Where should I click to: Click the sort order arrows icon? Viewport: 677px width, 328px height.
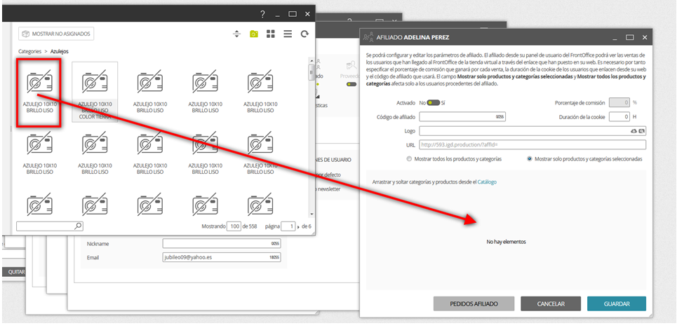click(236, 34)
